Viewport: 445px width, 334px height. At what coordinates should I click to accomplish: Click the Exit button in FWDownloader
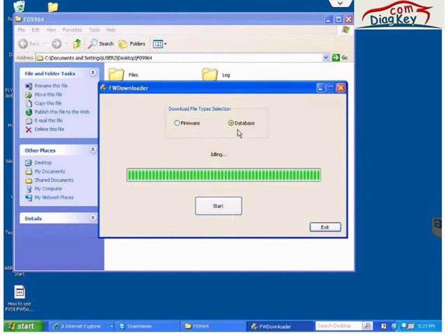[325, 227]
